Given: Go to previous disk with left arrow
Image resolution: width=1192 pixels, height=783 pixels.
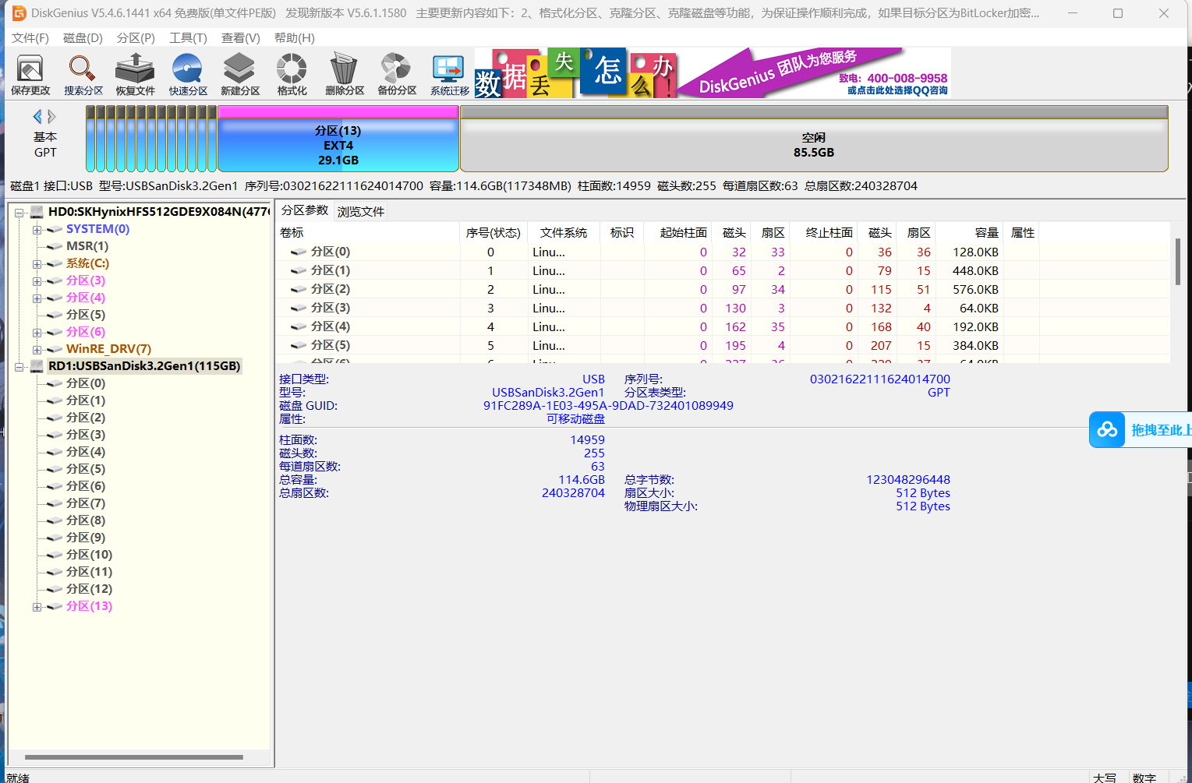Looking at the screenshot, I should click(x=37, y=117).
